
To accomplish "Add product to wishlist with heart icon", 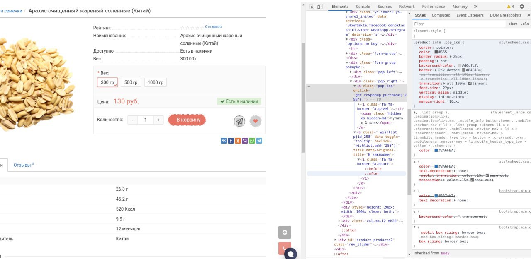I will tap(256, 121).
